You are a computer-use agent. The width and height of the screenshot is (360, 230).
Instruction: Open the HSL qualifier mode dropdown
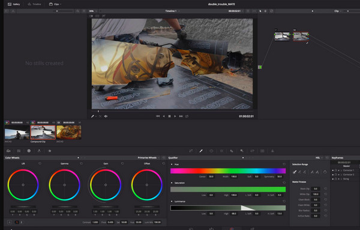coord(319,158)
